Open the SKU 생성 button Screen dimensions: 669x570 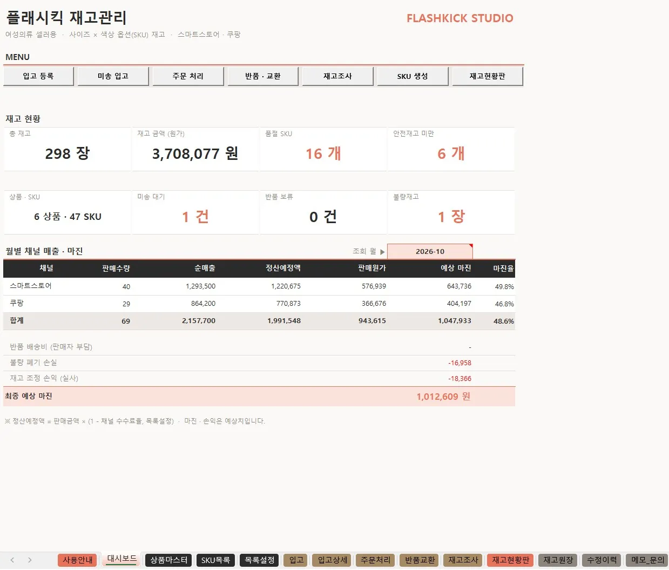point(413,76)
